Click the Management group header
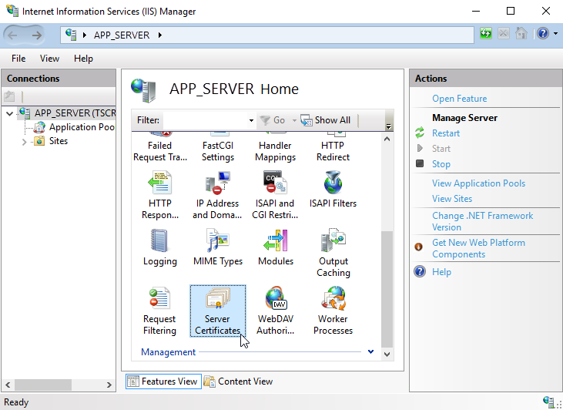 pos(168,352)
